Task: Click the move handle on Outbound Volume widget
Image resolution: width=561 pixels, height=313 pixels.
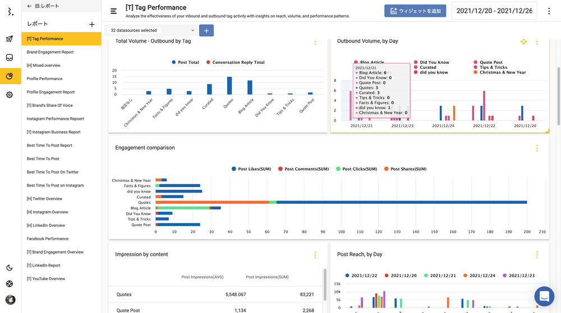Action: point(523,41)
